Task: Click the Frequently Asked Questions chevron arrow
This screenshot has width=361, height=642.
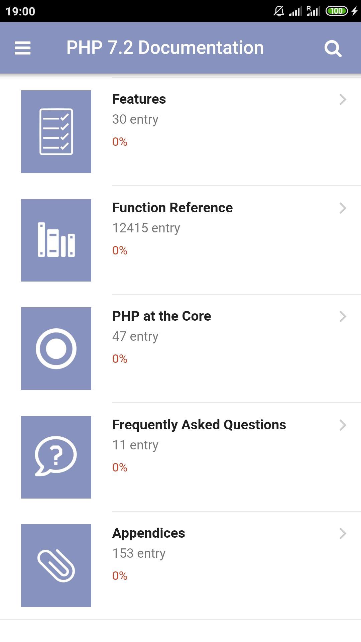Action: coord(343,425)
